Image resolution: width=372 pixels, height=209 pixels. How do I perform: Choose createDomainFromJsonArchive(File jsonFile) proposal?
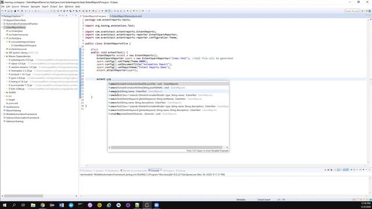coord(168,84)
